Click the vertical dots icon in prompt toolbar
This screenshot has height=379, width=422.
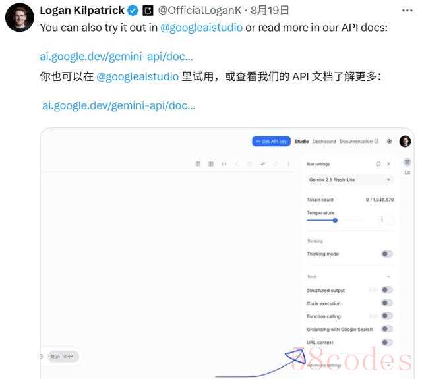coord(289,164)
